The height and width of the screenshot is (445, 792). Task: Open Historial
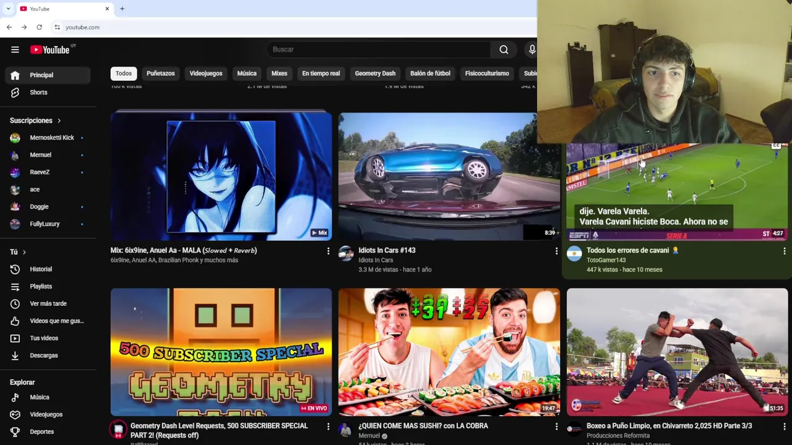[48, 269]
